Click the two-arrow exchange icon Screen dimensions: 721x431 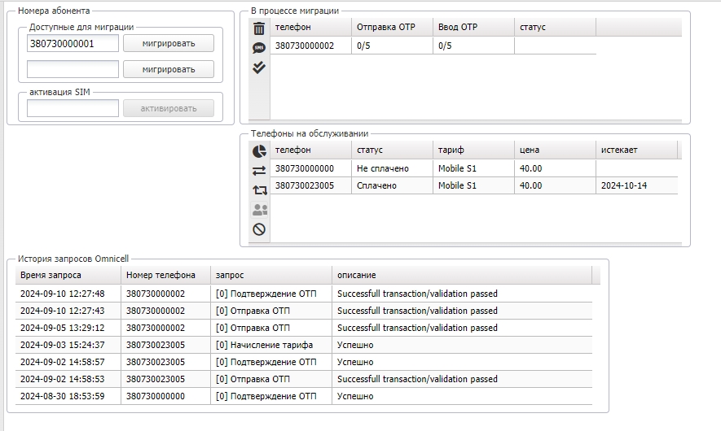point(259,171)
